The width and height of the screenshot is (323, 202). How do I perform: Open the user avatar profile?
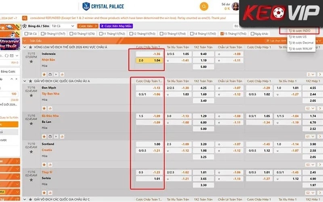(235, 6)
